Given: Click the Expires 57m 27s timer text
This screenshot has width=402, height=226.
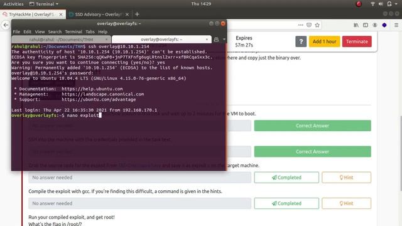Looking at the screenshot, I should [244, 41].
